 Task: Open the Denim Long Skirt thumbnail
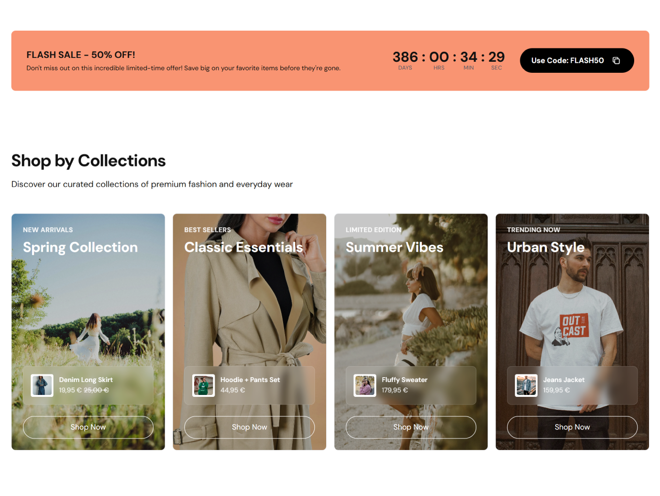[42, 385]
